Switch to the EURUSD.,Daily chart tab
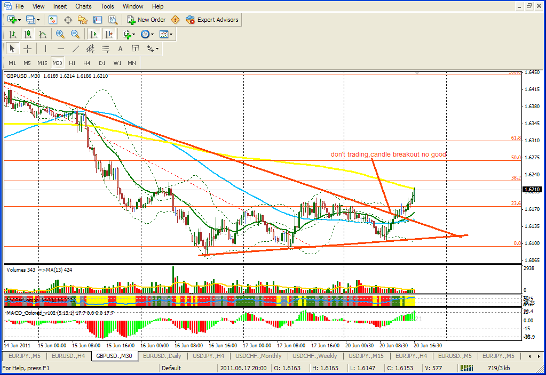Screen dimensions: 546x375 click(x=162, y=356)
